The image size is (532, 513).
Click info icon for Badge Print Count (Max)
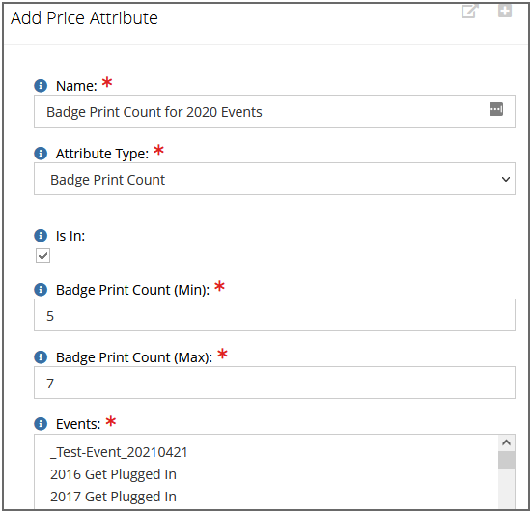41,357
